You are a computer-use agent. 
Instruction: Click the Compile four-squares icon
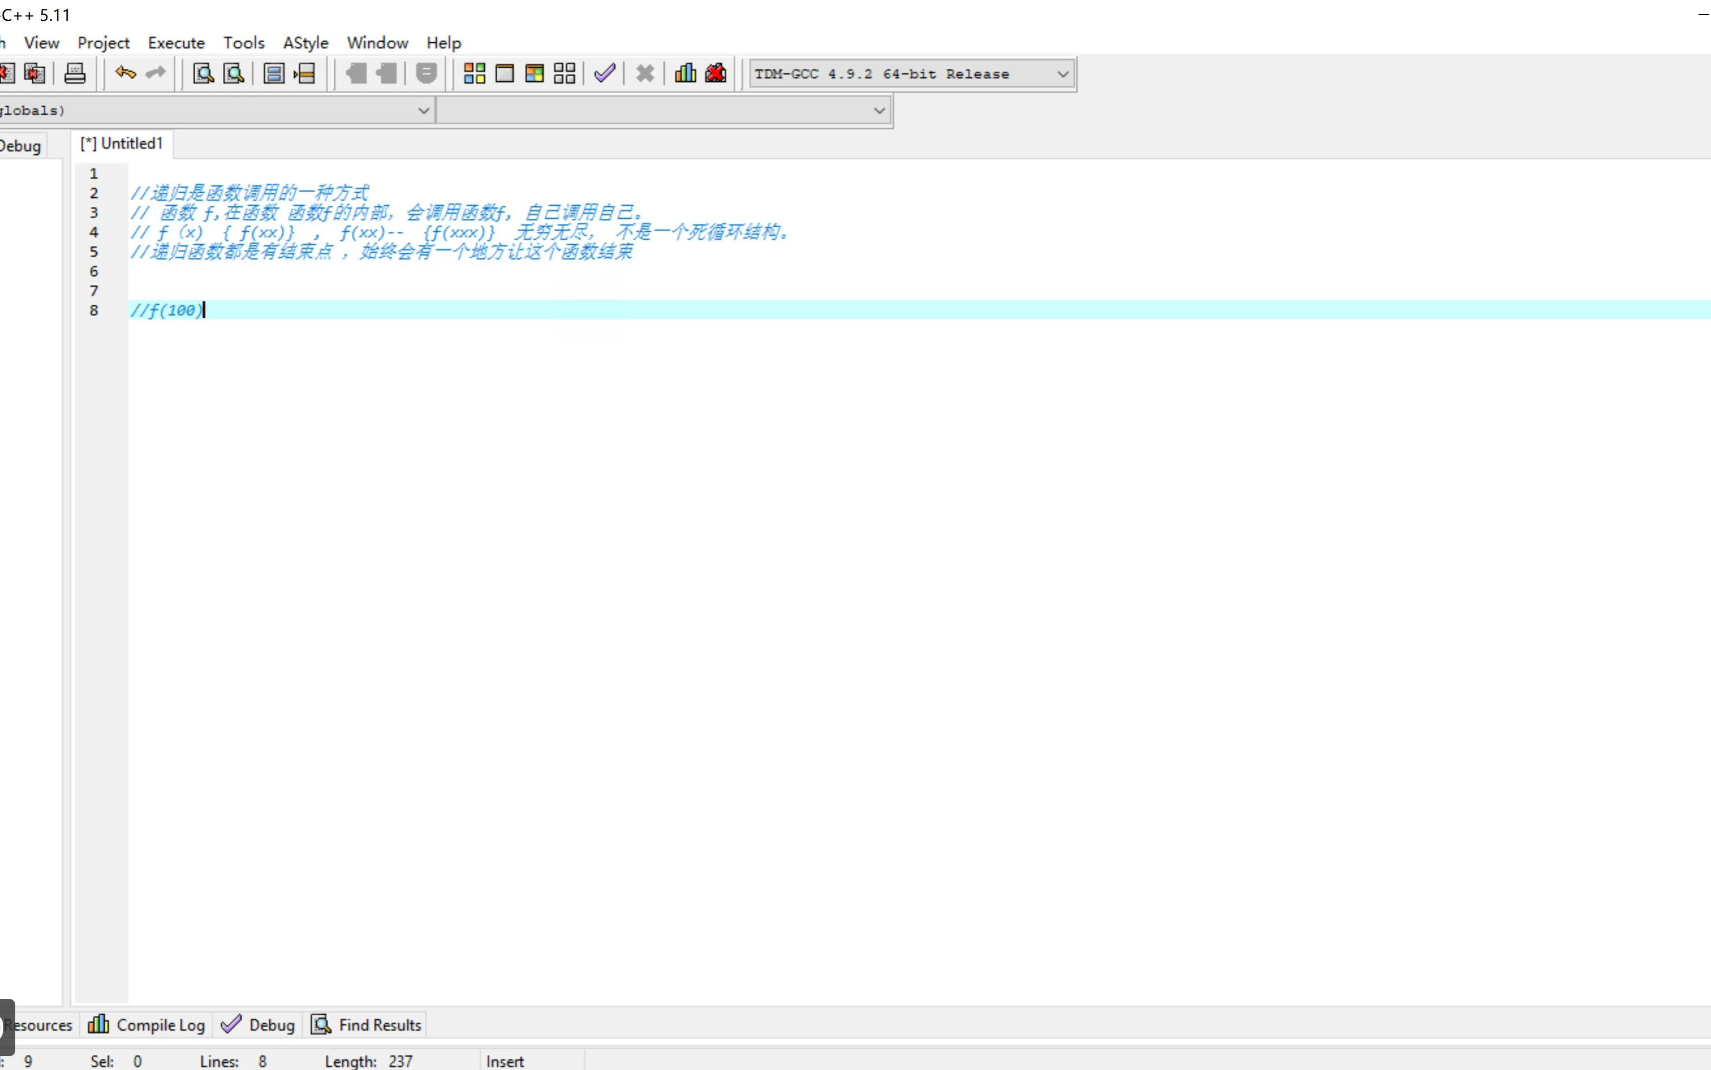[x=474, y=73]
